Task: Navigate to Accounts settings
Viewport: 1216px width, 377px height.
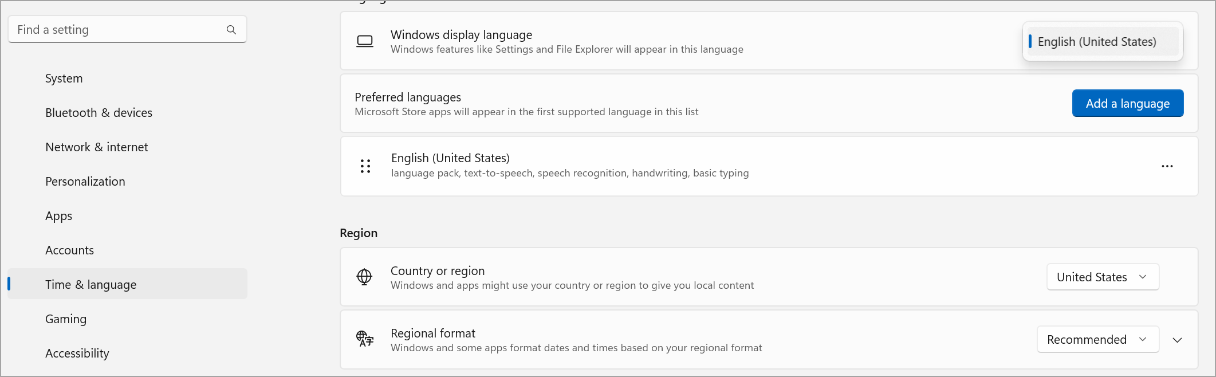Action: coord(69,250)
